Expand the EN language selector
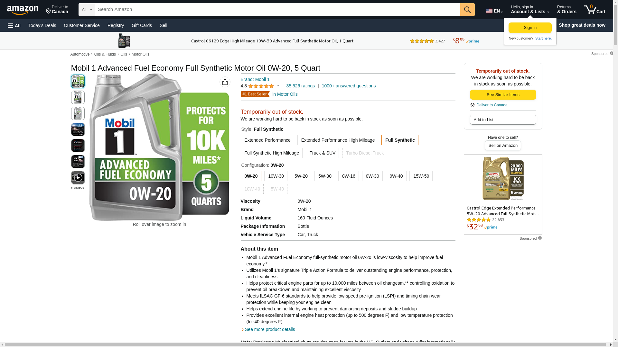Image resolution: width=618 pixels, height=347 pixels. click(494, 11)
